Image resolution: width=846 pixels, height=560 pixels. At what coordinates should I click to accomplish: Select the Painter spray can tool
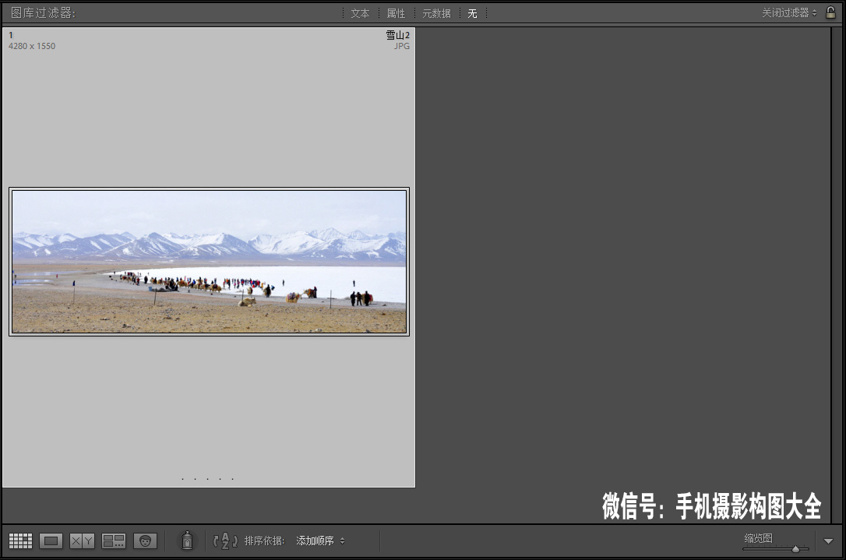coord(187,541)
